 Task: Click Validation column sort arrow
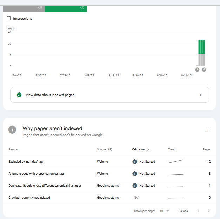pos(148,149)
